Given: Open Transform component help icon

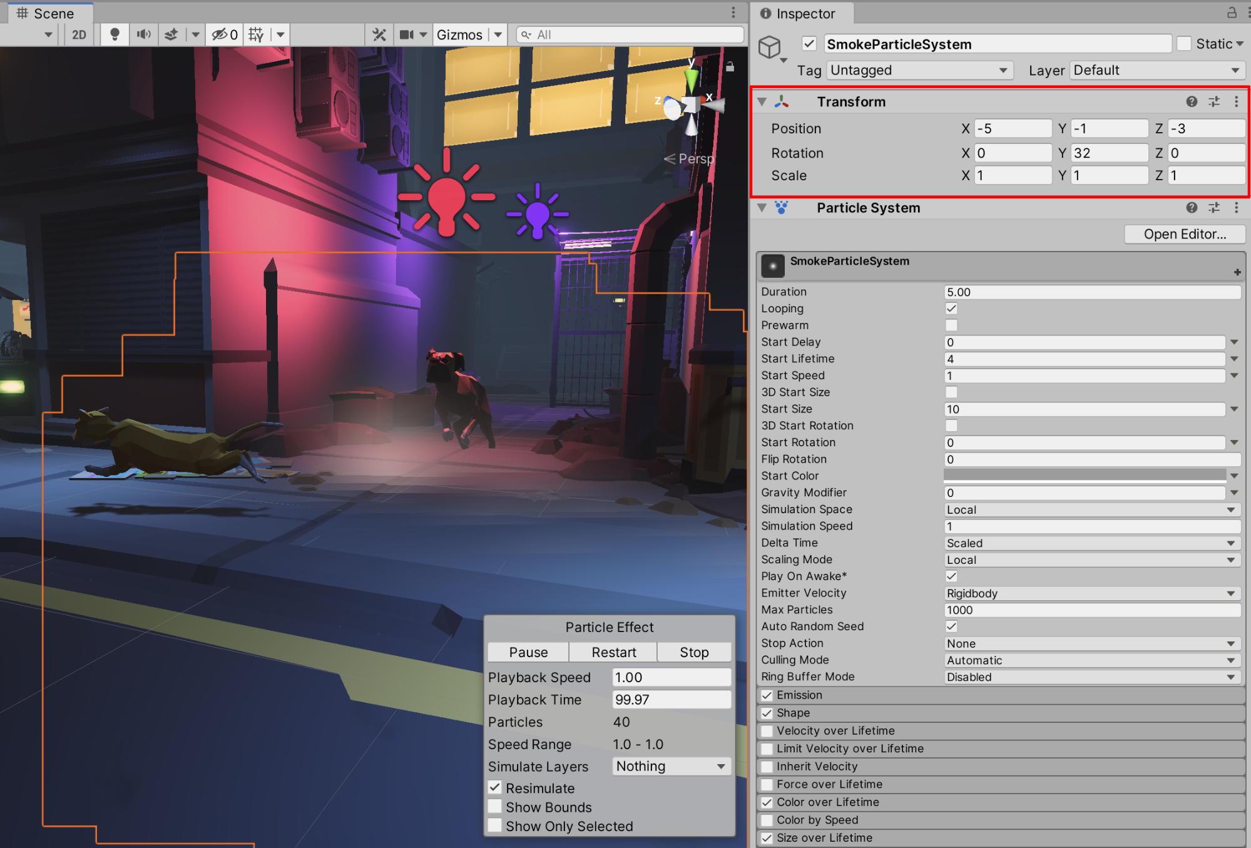Looking at the screenshot, I should pyautogui.click(x=1192, y=101).
